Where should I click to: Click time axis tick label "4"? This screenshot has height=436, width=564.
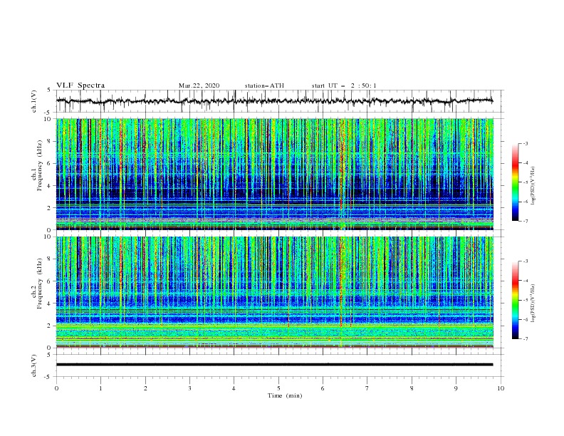(234, 388)
